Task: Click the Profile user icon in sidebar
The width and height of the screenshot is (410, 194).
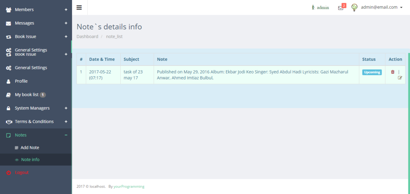Action: pyautogui.click(x=8, y=81)
